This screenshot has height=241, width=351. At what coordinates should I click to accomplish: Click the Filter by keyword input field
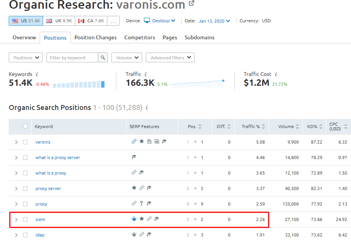72,57
